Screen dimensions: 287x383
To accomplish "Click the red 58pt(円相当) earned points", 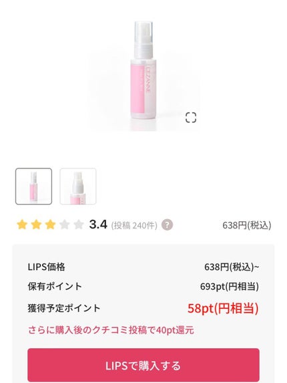I will click(223, 308).
